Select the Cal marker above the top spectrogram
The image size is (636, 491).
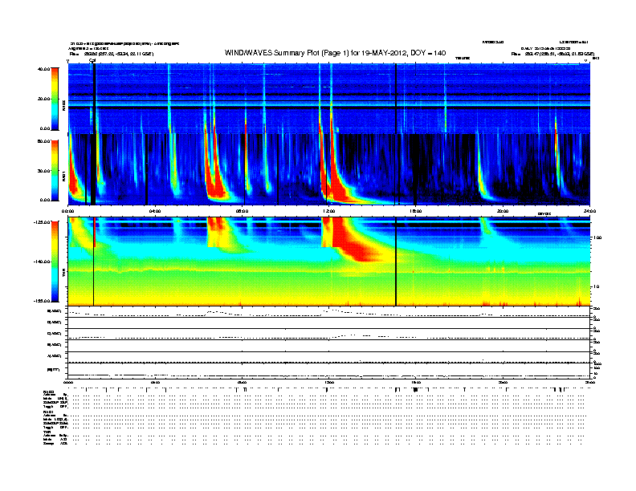coord(92,59)
